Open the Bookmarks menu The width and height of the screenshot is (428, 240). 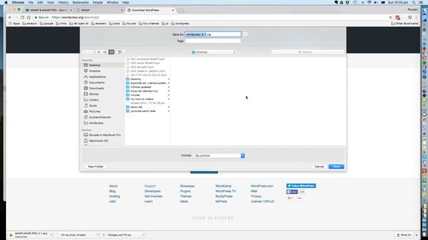80,3
